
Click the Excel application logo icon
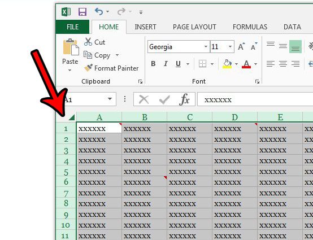(66, 12)
